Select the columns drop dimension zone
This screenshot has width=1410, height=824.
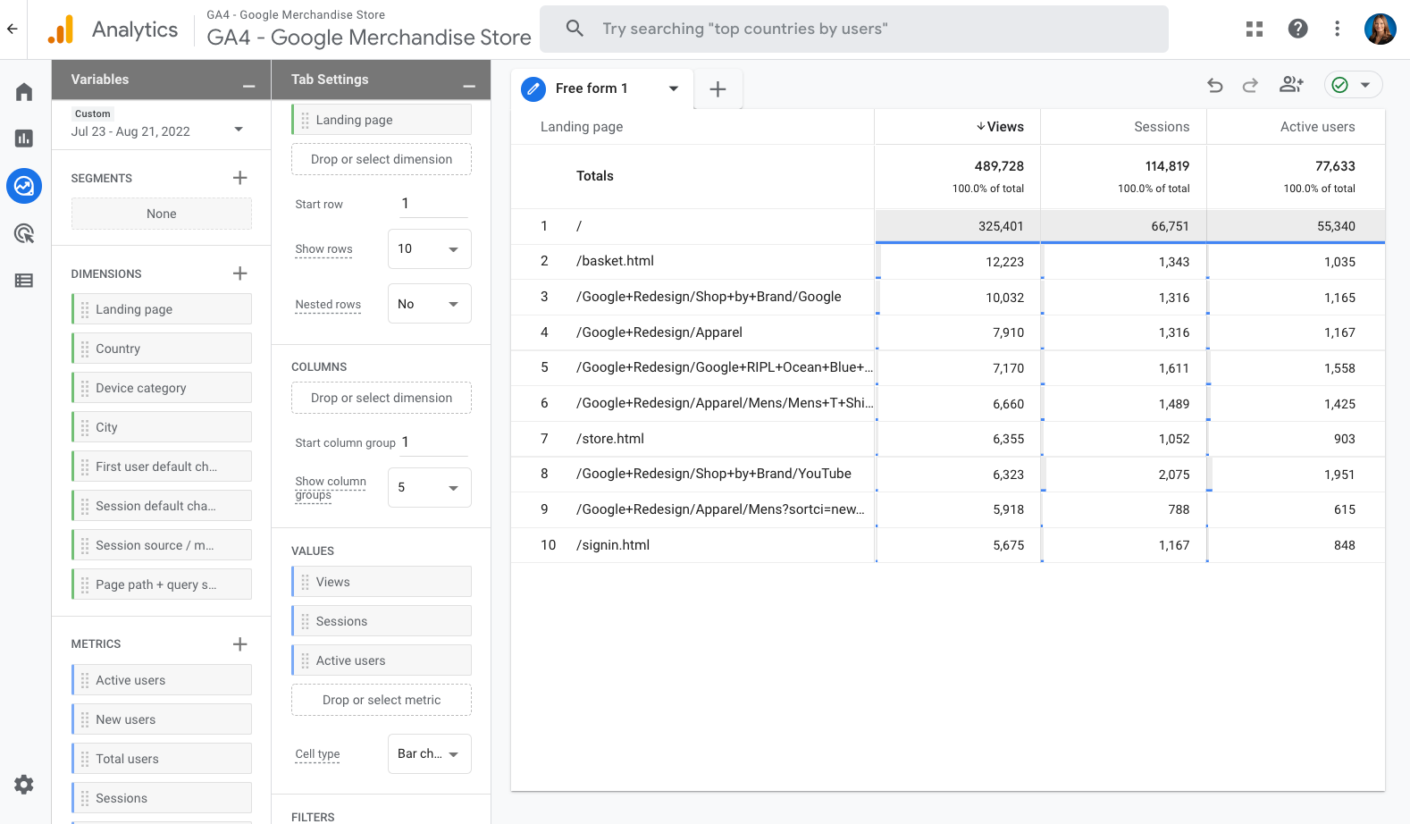(x=382, y=398)
